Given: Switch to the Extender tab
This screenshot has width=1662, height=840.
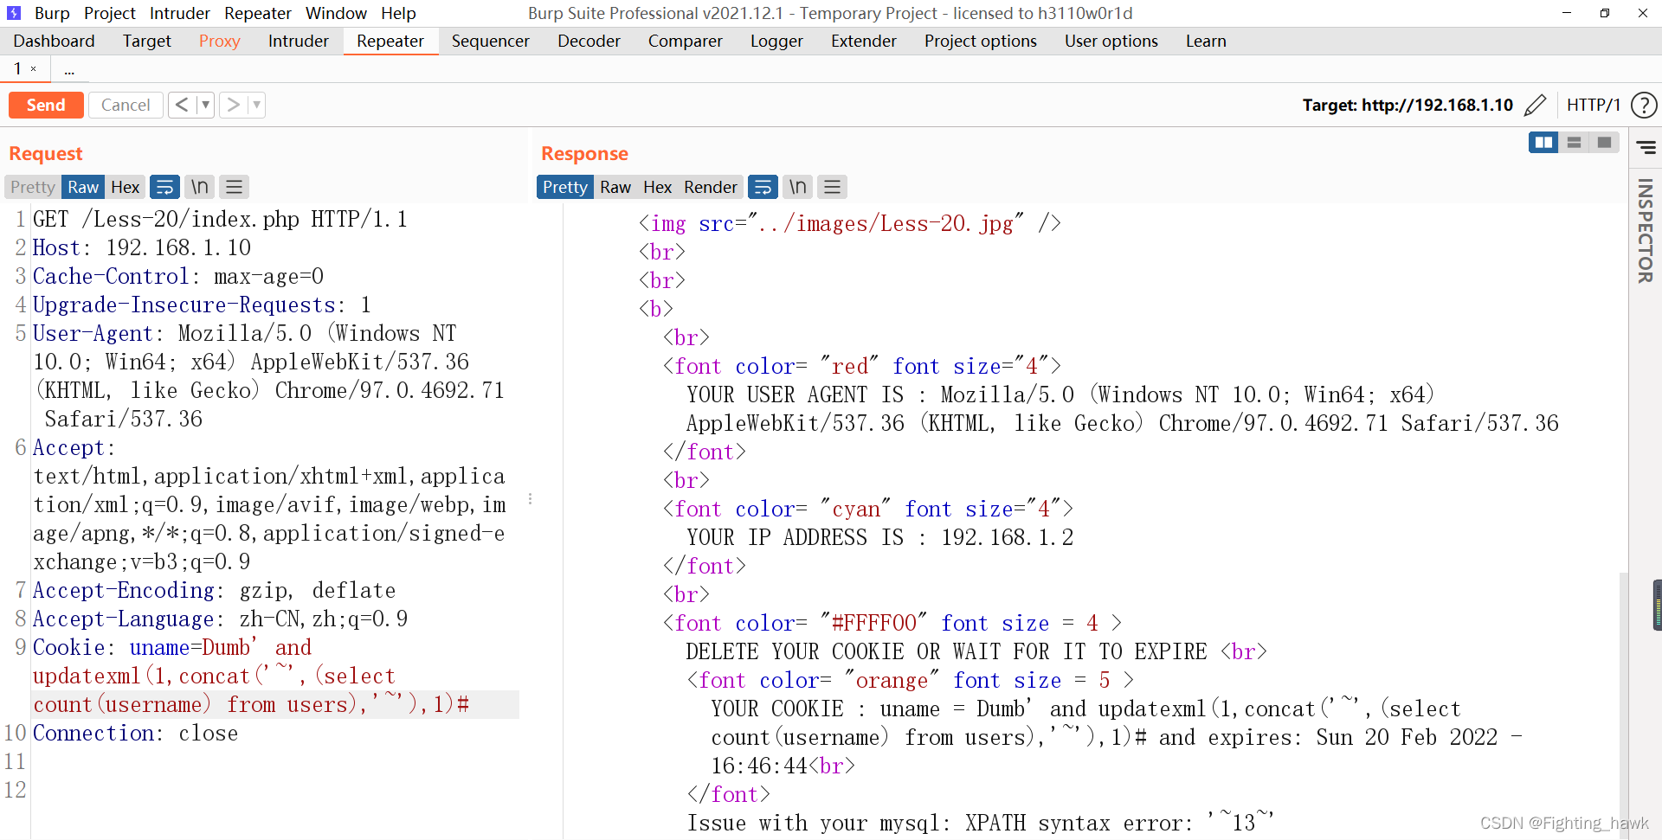Looking at the screenshot, I should (863, 42).
